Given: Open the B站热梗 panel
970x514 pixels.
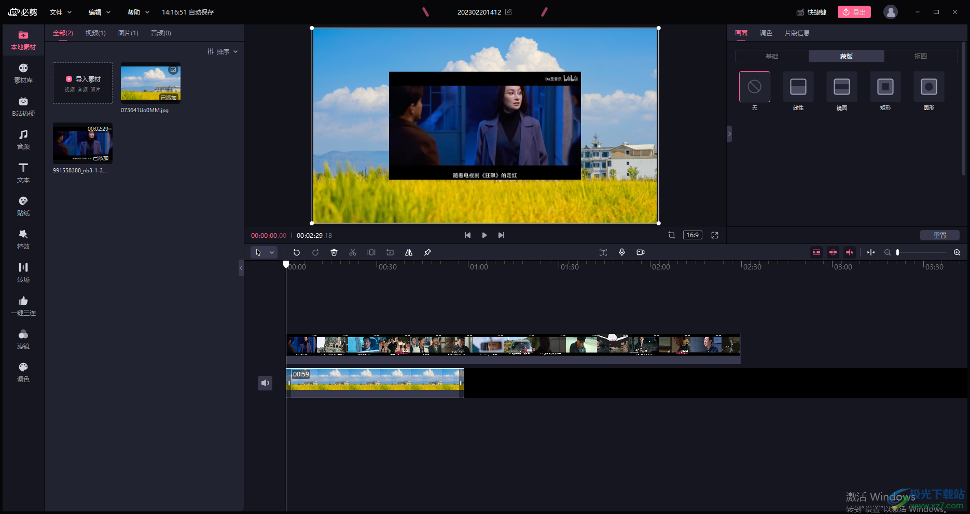Looking at the screenshot, I should point(23,107).
